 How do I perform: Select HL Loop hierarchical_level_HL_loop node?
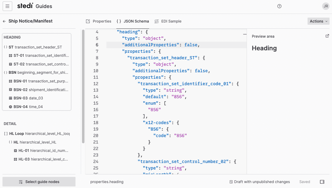click(37, 133)
